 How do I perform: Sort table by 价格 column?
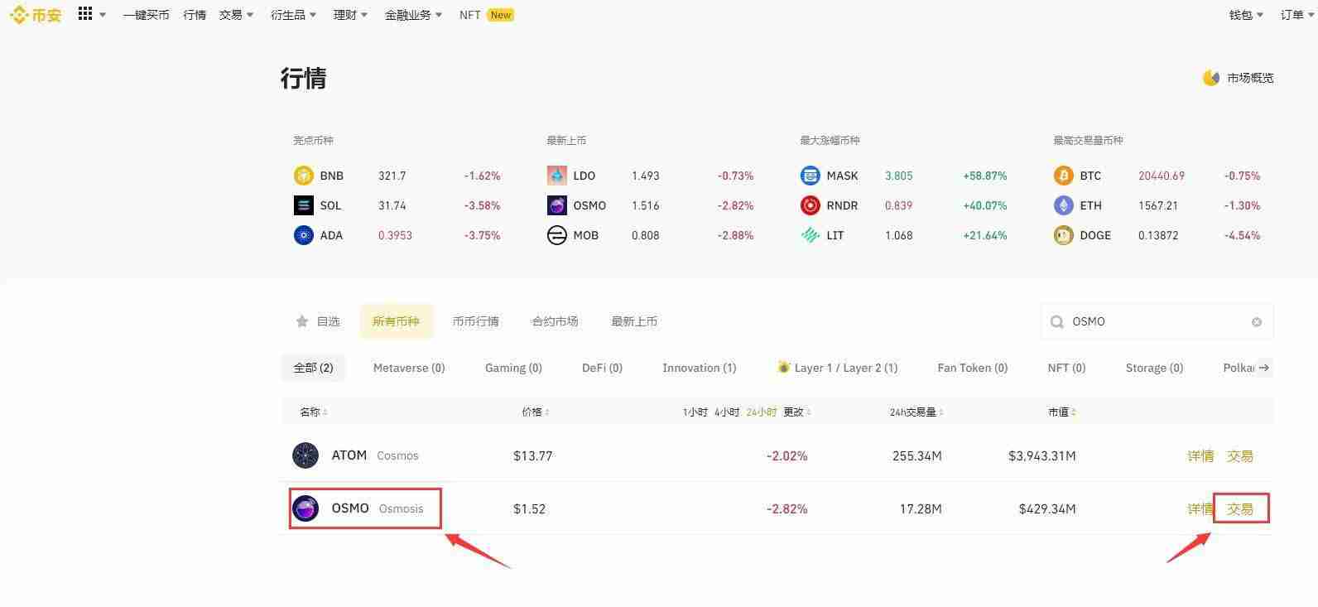pyautogui.click(x=535, y=412)
